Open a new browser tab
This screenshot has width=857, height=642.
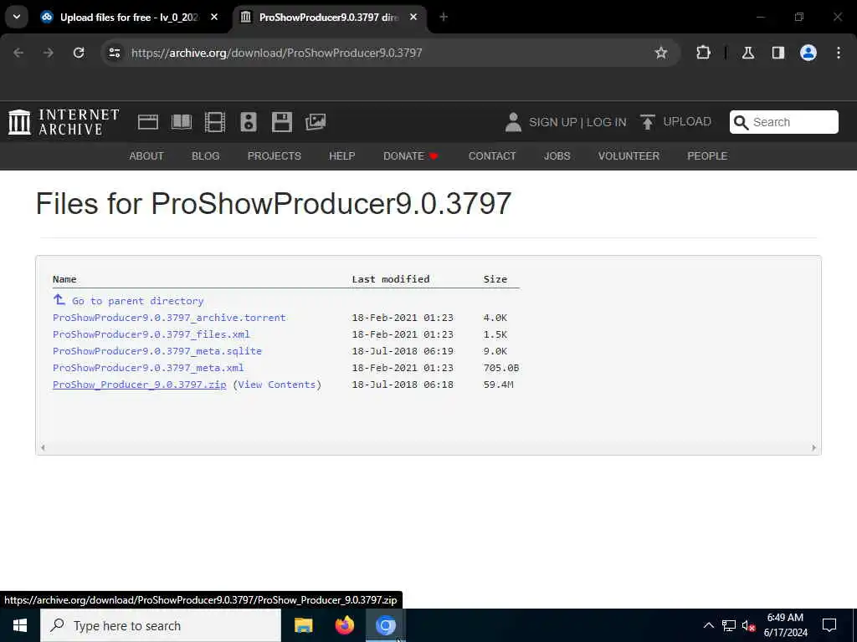pos(444,17)
